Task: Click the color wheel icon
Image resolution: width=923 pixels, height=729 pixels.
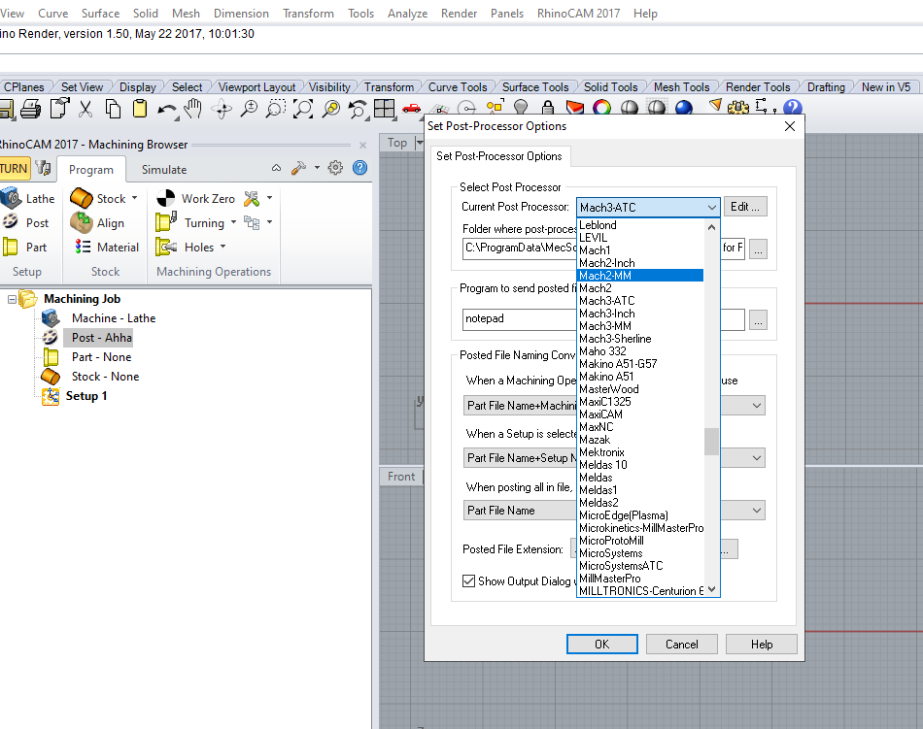Action: click(x=601, y=107)
